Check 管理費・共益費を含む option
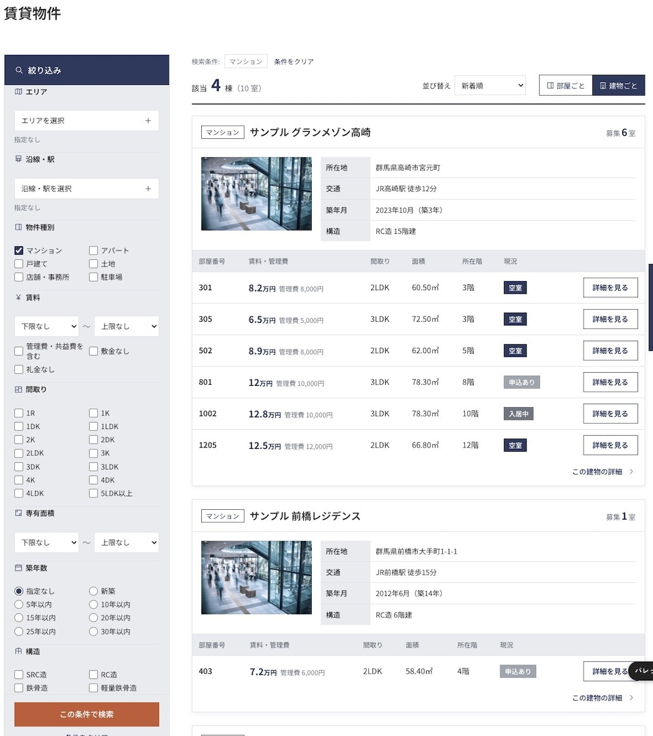Viewport: 653px width, 736px height. point(19,351)
